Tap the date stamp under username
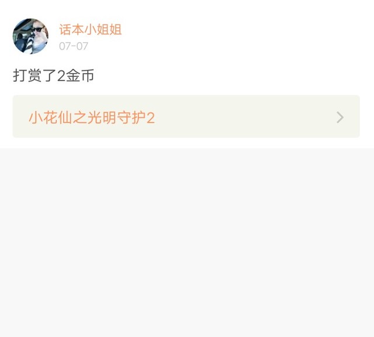Viewport: 374px width, 337px height. coord(74,46)
